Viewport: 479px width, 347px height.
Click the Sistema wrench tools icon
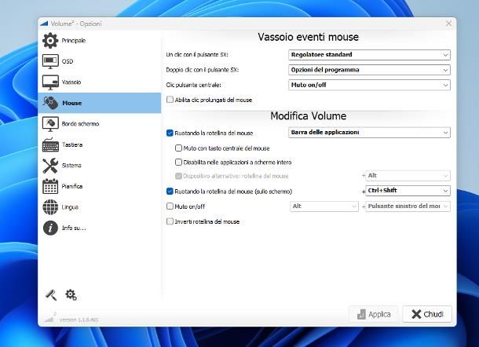[x=50, y=166]
